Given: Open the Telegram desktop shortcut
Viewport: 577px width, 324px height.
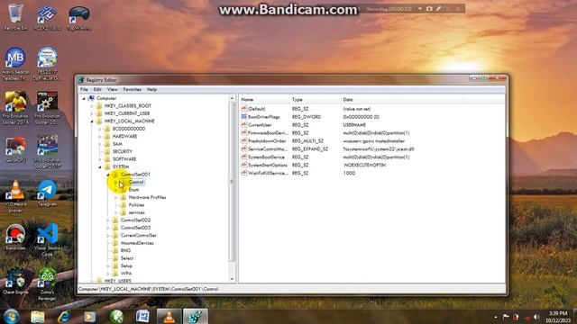Looking at the screenshot, I should (x=47, y=193).
